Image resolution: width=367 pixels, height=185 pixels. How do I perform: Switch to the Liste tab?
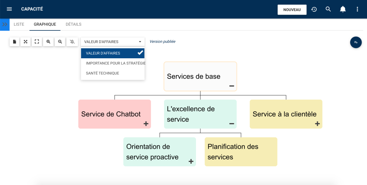[x=19, y=25]
